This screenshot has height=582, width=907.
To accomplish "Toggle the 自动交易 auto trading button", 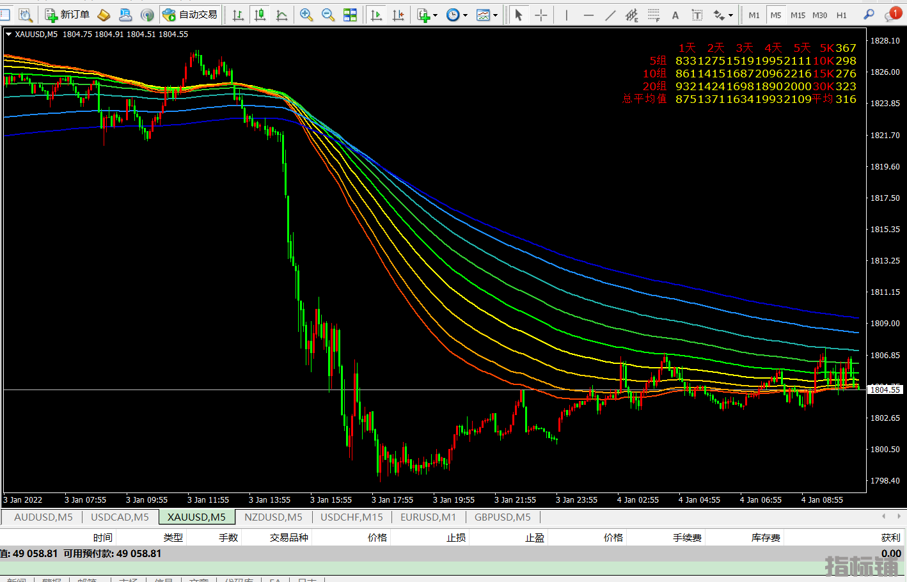I will [190, 15].
